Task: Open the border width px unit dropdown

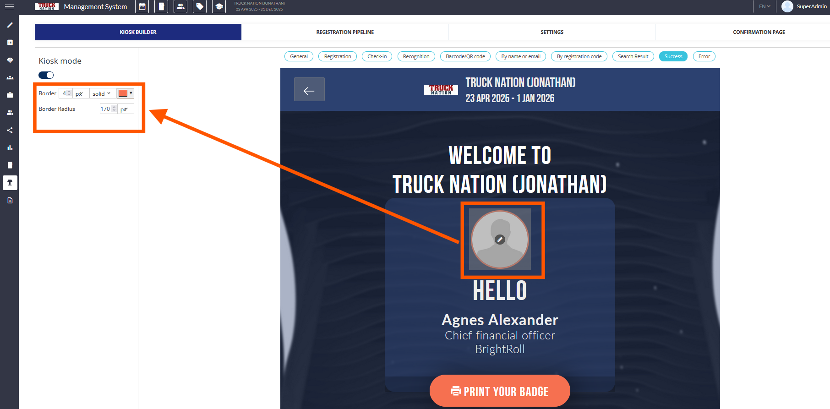Action: click(80, 93)
